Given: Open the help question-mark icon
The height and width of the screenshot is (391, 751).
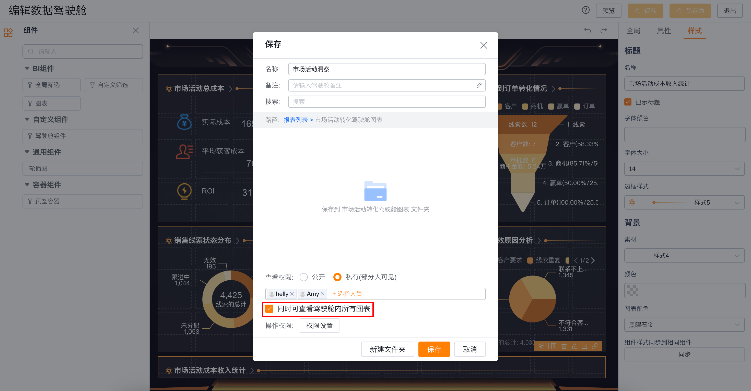Looking at the screenshot, I should pos(585,10).
